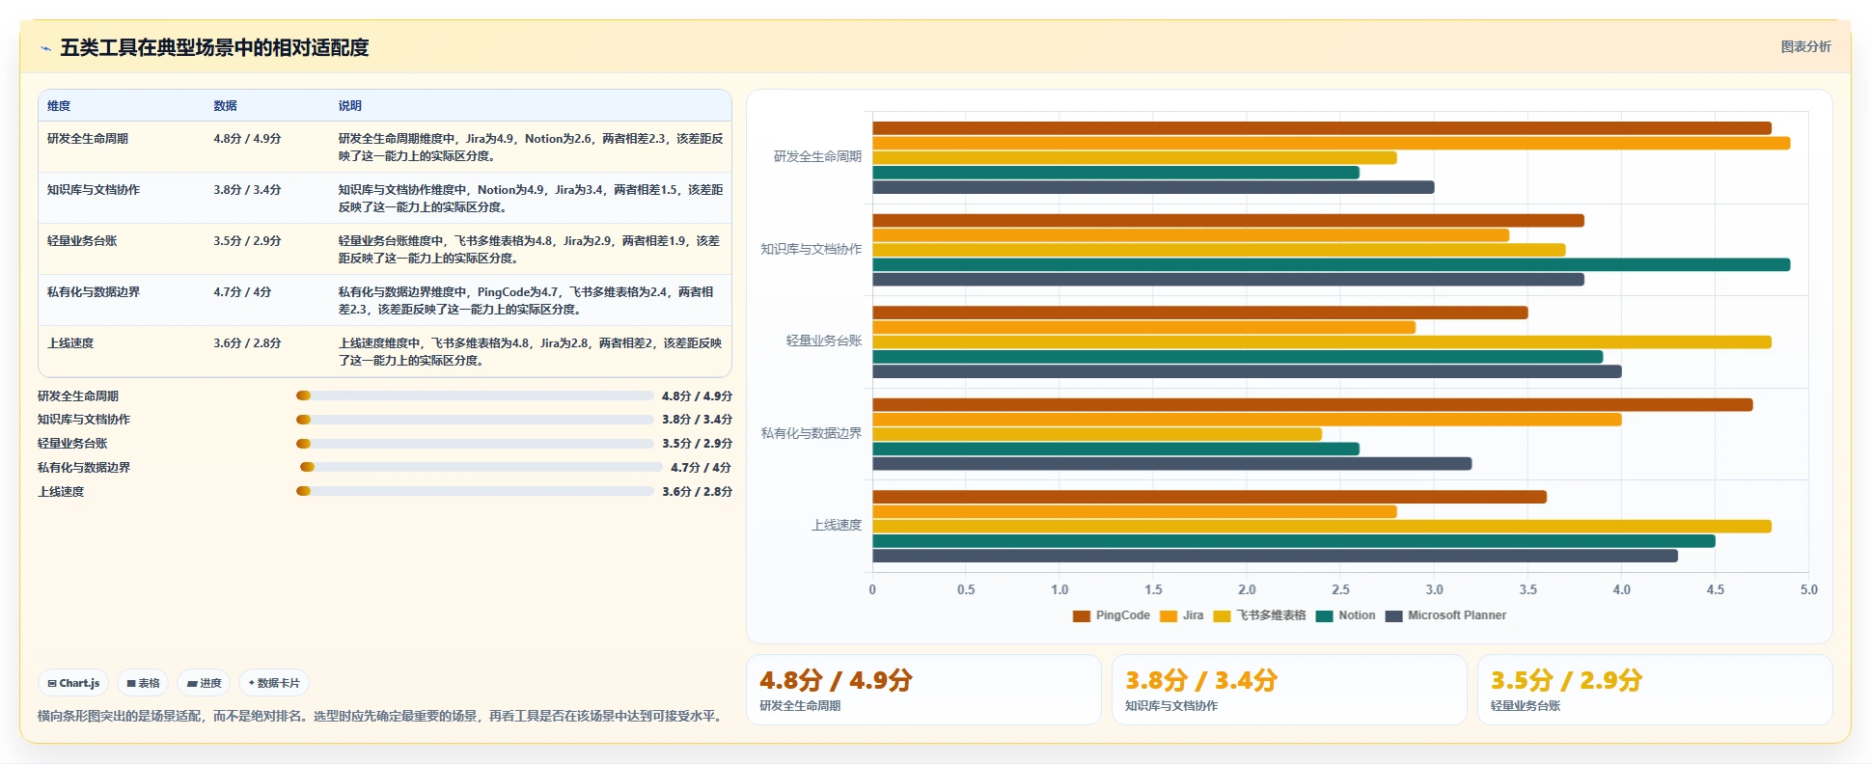Screen dimensions: 1871x764
Task: Click the 5.0 tick on the x-axis
Action: click(x=1808, y=589)
